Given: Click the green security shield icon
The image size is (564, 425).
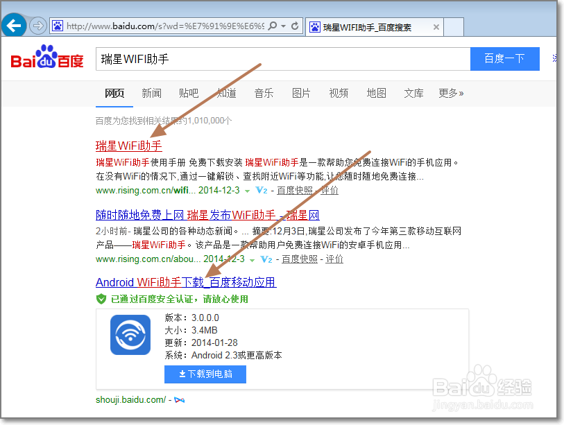Looking at the screenshot, I should (101, 299).
